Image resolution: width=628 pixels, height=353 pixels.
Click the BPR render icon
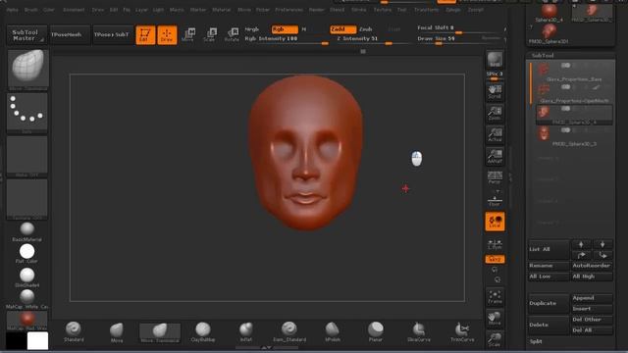pyautogui.click(x=495, y=60)
